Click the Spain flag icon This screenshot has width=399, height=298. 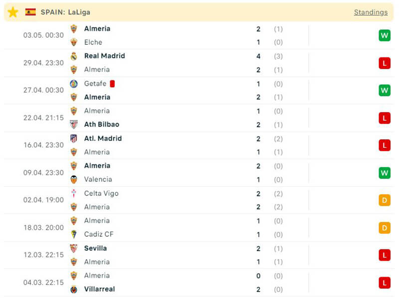point(30,12)
